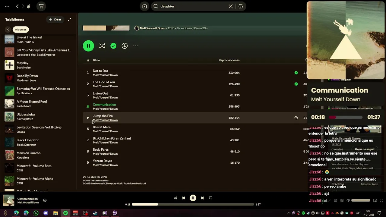Clear the search text with the X
The image size is (386, 217).
tap(231, 6)
